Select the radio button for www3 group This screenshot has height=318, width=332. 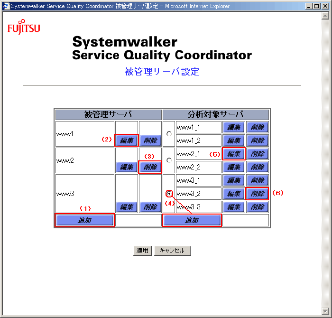pyautogui.click(x=169, y=194)
